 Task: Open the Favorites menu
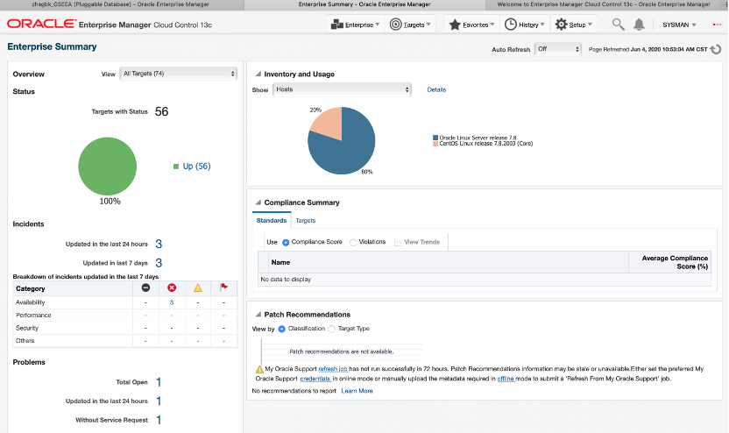(x=471, y=25)
